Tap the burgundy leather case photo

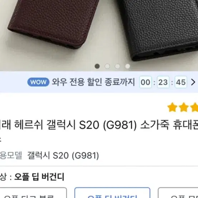click(x=53, y=23)
